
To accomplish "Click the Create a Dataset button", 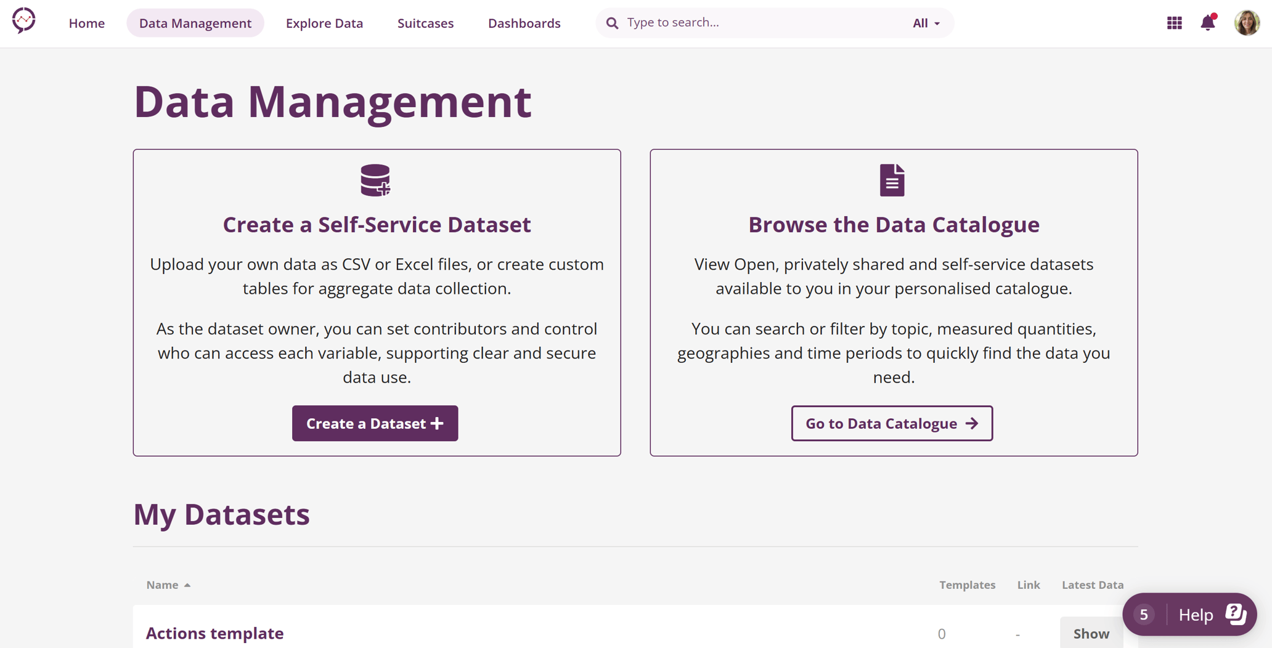I will (x=375, y=423).
